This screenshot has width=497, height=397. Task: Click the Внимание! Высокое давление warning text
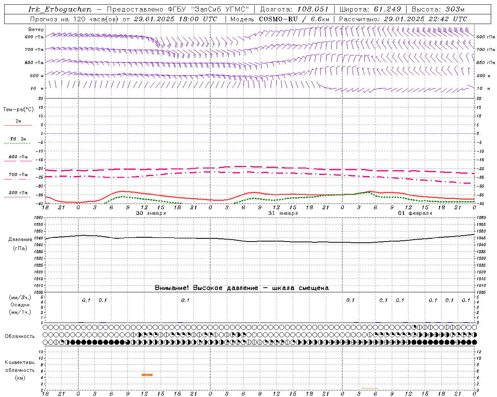[x=242, y=288]
